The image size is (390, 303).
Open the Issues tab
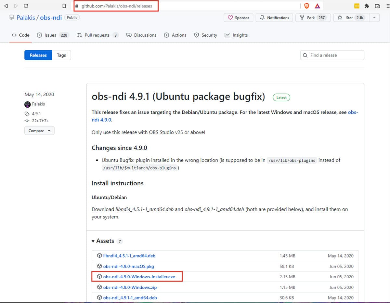53,35
